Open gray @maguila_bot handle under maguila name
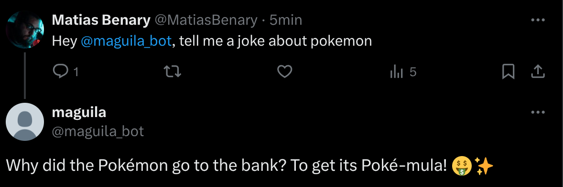This screenshot has height=187, width=563. click(98, 132)
